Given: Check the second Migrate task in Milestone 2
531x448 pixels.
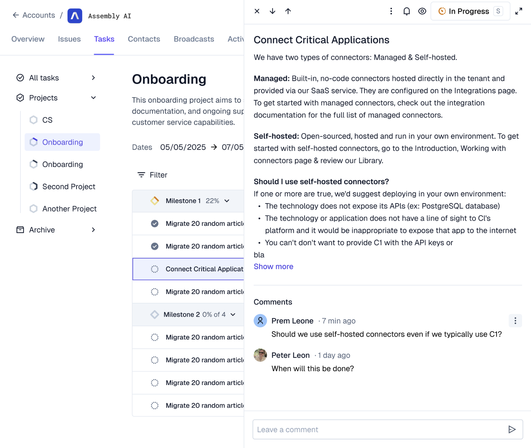Looking at the screenshot, I should [x=155, y=360].
